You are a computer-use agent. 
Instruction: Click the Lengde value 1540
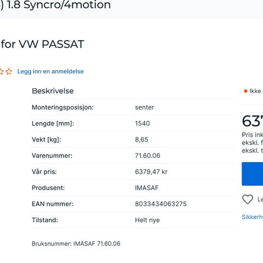[x=142, y=123]
